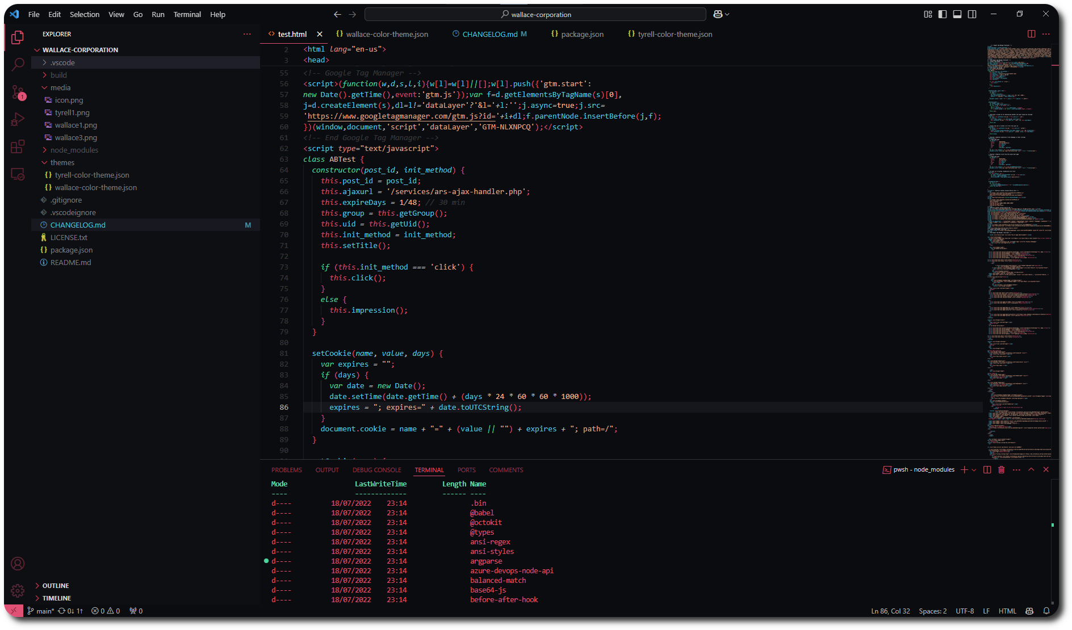Open the Terminal menu
Viewport: 1072px width, 630px height.
[187, 14]
